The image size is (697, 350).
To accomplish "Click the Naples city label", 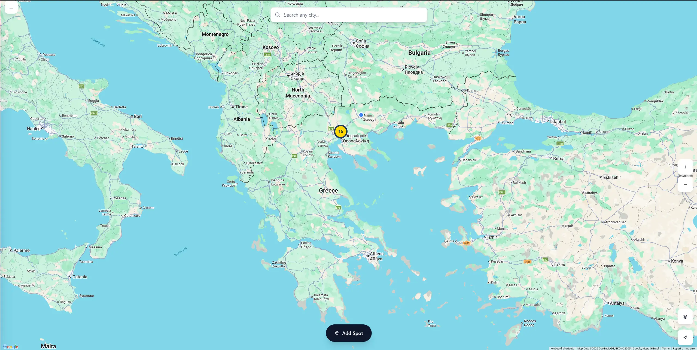I will coord(34,129).
